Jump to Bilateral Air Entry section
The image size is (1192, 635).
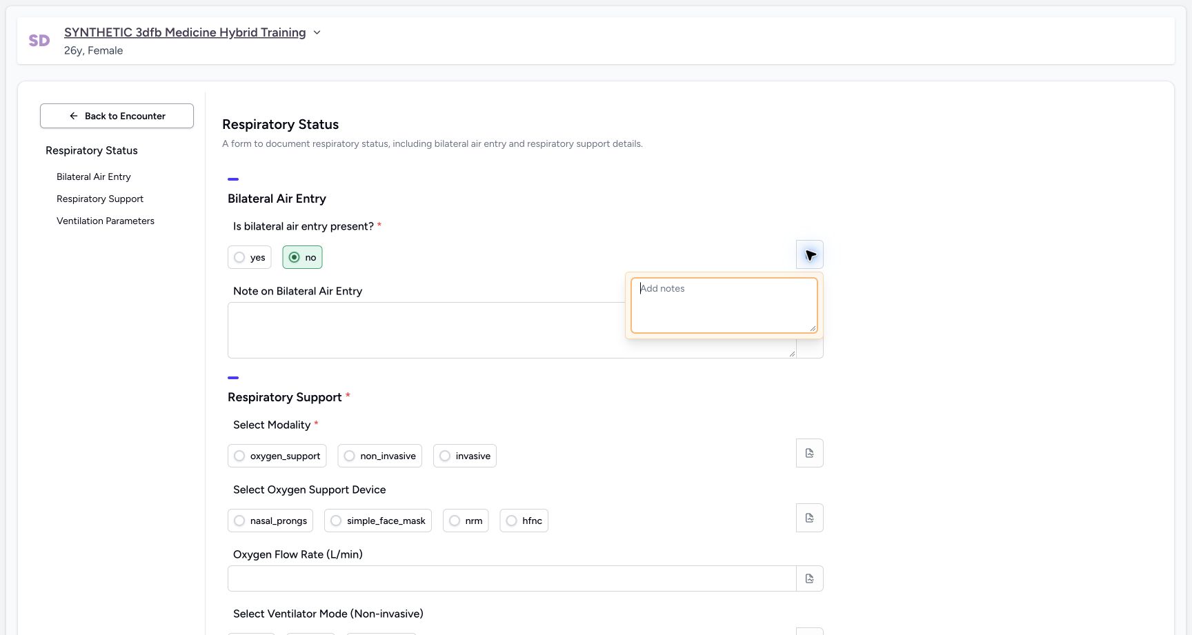(x=94, y=177)
